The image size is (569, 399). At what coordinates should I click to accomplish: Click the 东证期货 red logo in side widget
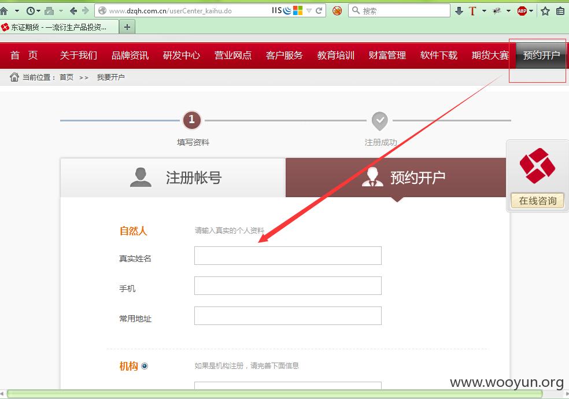coord(537,165)
